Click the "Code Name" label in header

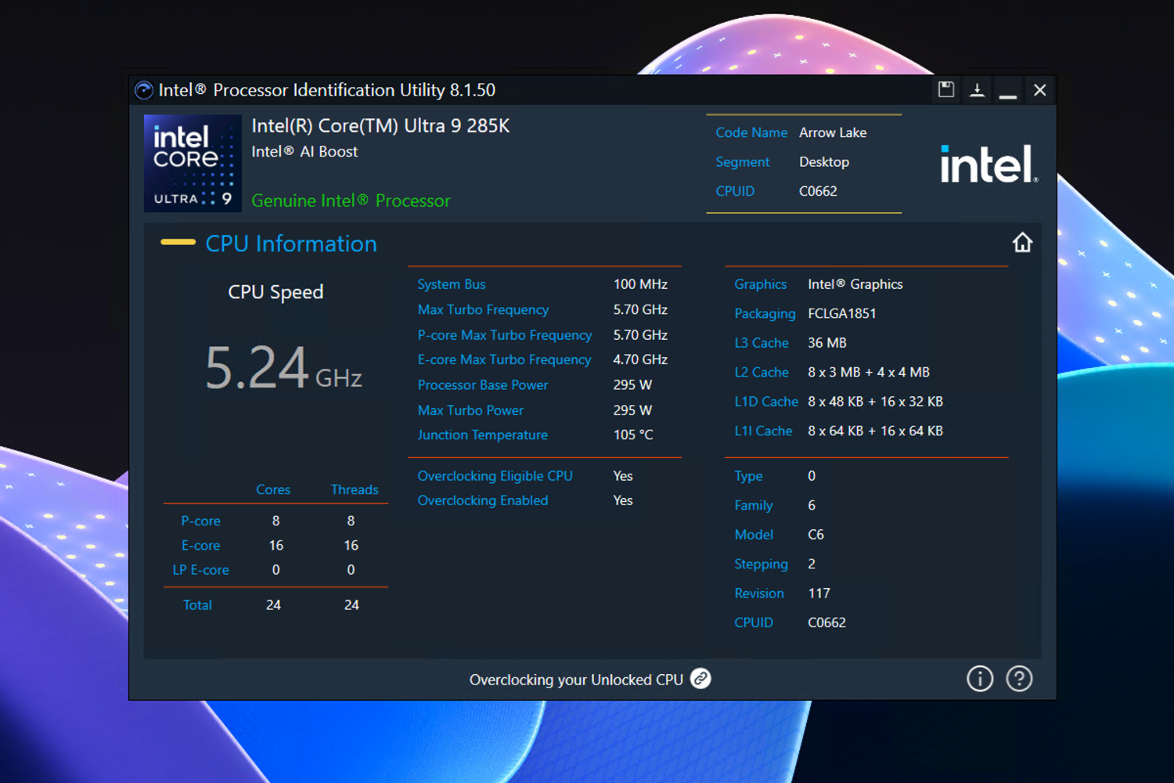(x=751, y=132)
